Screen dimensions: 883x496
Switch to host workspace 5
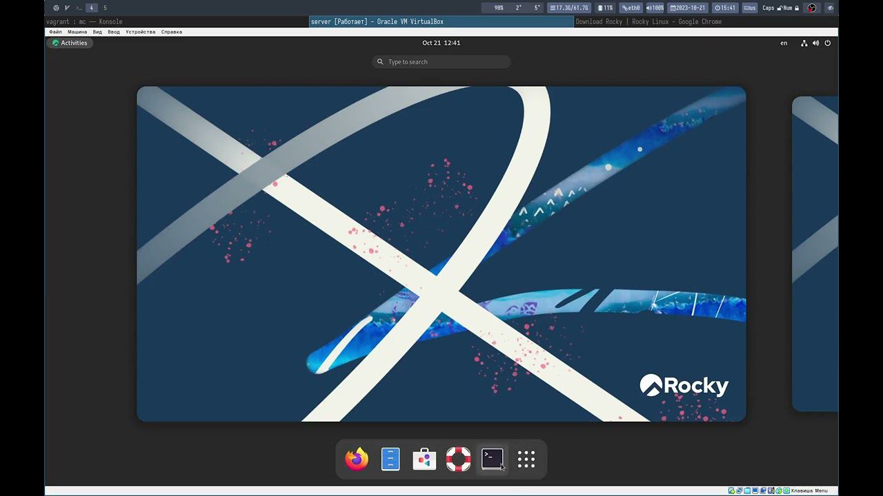pyautogui.click(x=105, y=8)
